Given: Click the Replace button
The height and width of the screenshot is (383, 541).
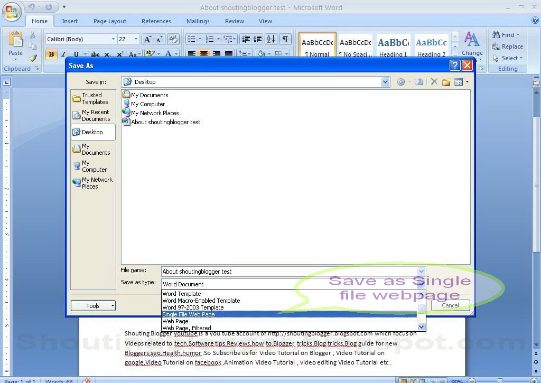Looking at the screenshot, I should click(508, 46).
